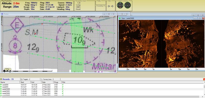Click the Ping 2081 value

coord(47,3)
